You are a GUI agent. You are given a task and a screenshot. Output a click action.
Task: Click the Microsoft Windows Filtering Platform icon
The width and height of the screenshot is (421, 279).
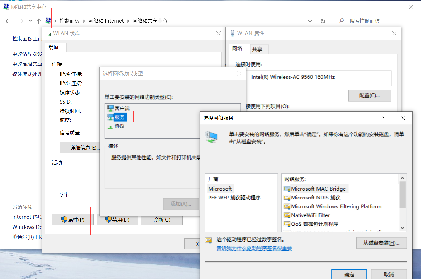[x=287, y=206]
